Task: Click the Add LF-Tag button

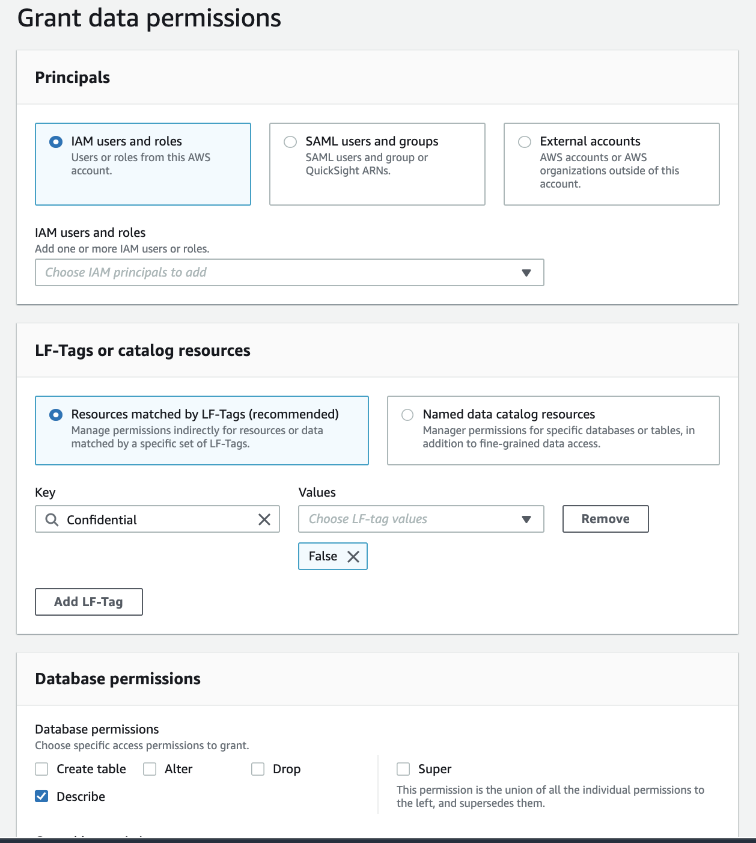Action: click(89, 602)
